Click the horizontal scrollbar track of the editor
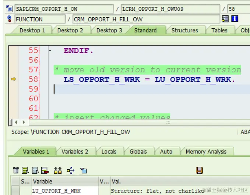 [x=139, y=122]
